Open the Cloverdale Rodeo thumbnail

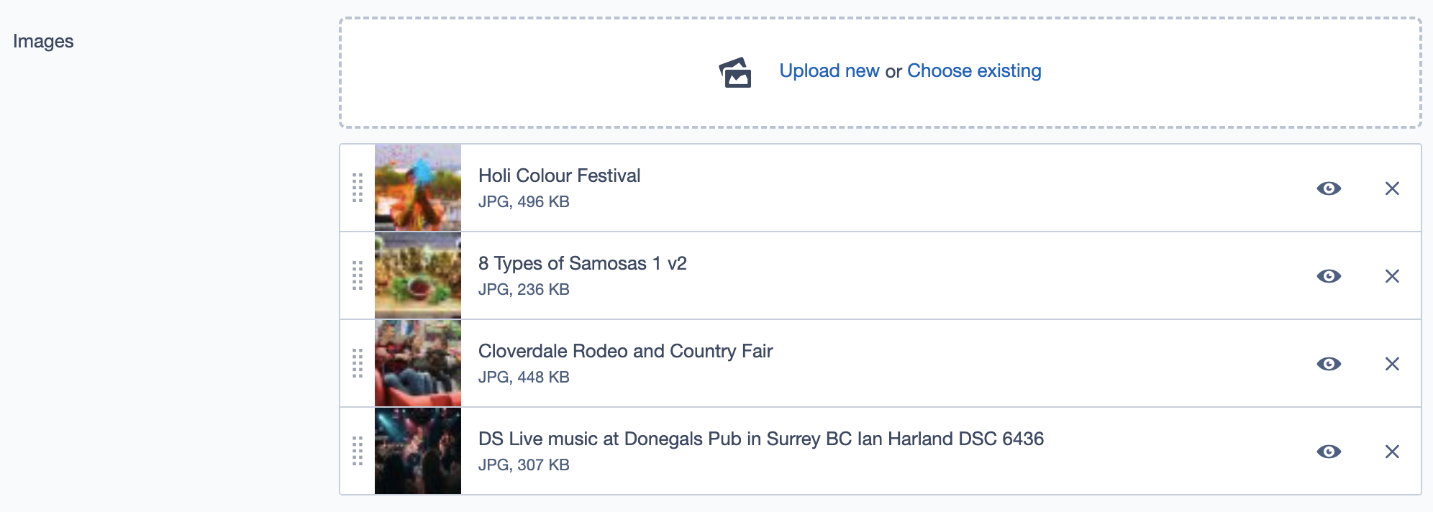point(418,363)
